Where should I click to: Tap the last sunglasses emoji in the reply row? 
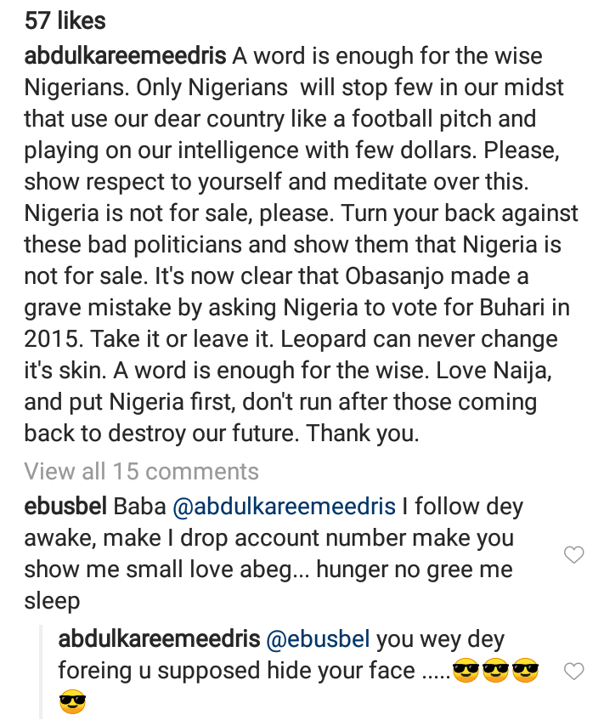coord(526,672)
